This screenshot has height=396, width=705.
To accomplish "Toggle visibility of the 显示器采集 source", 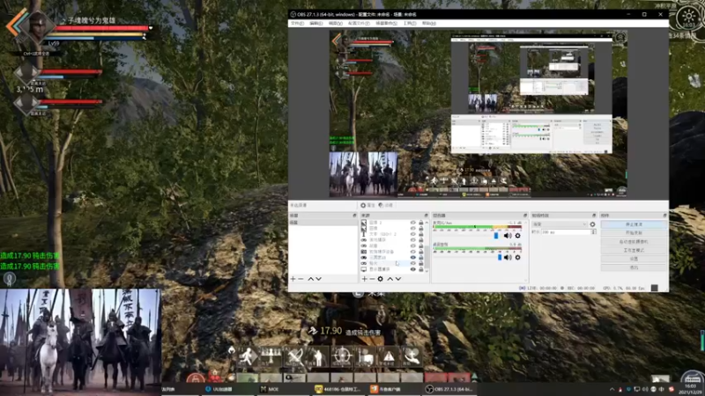I will click(412, 269).
